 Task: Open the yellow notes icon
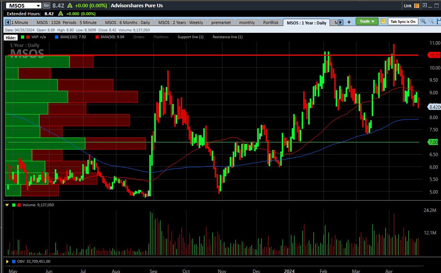(x=383, y=22)
